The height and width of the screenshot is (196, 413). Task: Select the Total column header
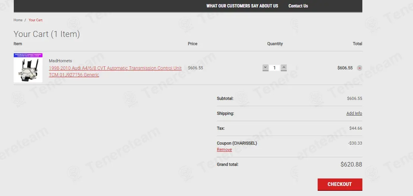pyautogui.click(x=358, y=44)
